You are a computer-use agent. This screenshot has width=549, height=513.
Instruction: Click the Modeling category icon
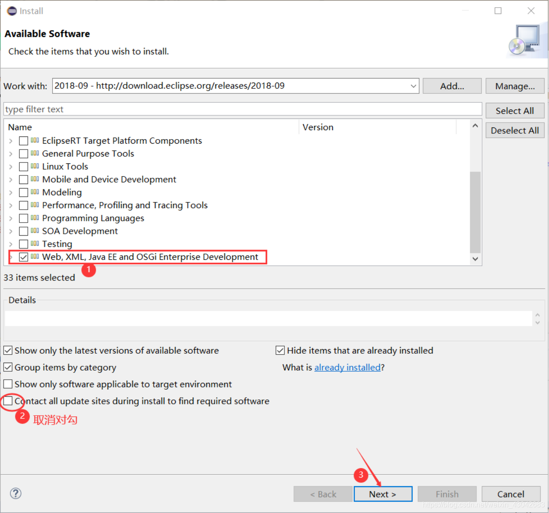pos(35,192)
